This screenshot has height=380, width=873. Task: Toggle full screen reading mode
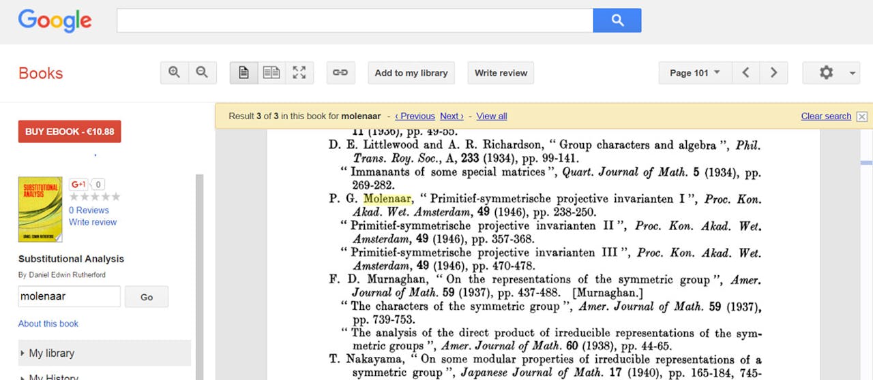click(299, 73)
